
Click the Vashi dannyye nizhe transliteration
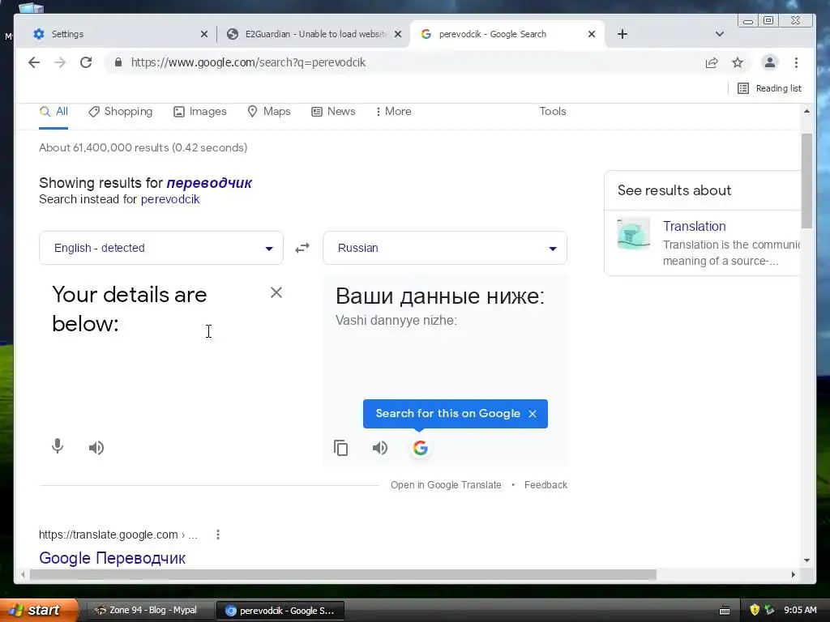[396, 321]
